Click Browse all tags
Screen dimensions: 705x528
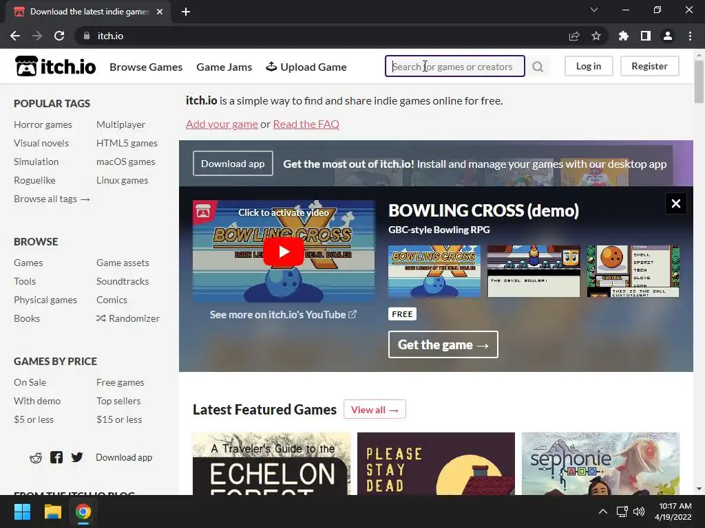click(x=52, y=199)
